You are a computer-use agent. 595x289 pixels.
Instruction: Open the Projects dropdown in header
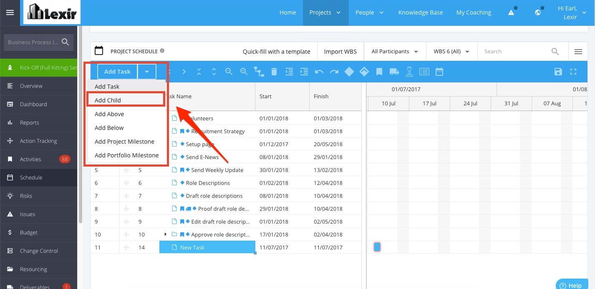[325, 12]
